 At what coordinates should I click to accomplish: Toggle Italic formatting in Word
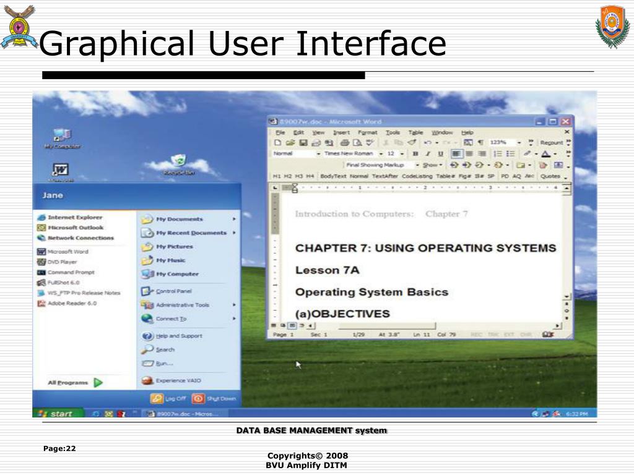[428, 154]
